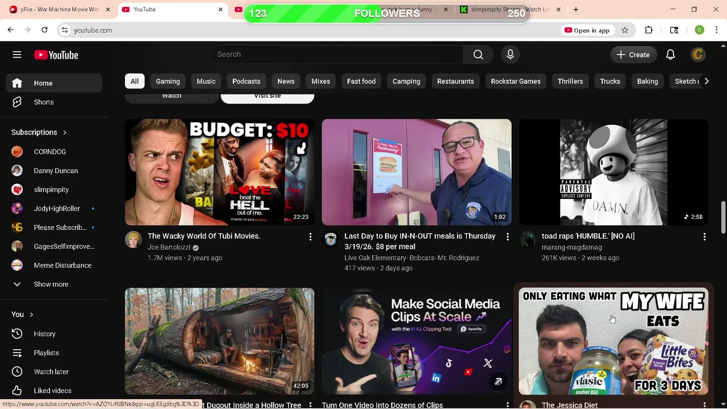Image resolution: width=727 pixels, height=409 pixels.
Task: Click Live Oak Elementary channel avatar
Action: click(330, 240)
